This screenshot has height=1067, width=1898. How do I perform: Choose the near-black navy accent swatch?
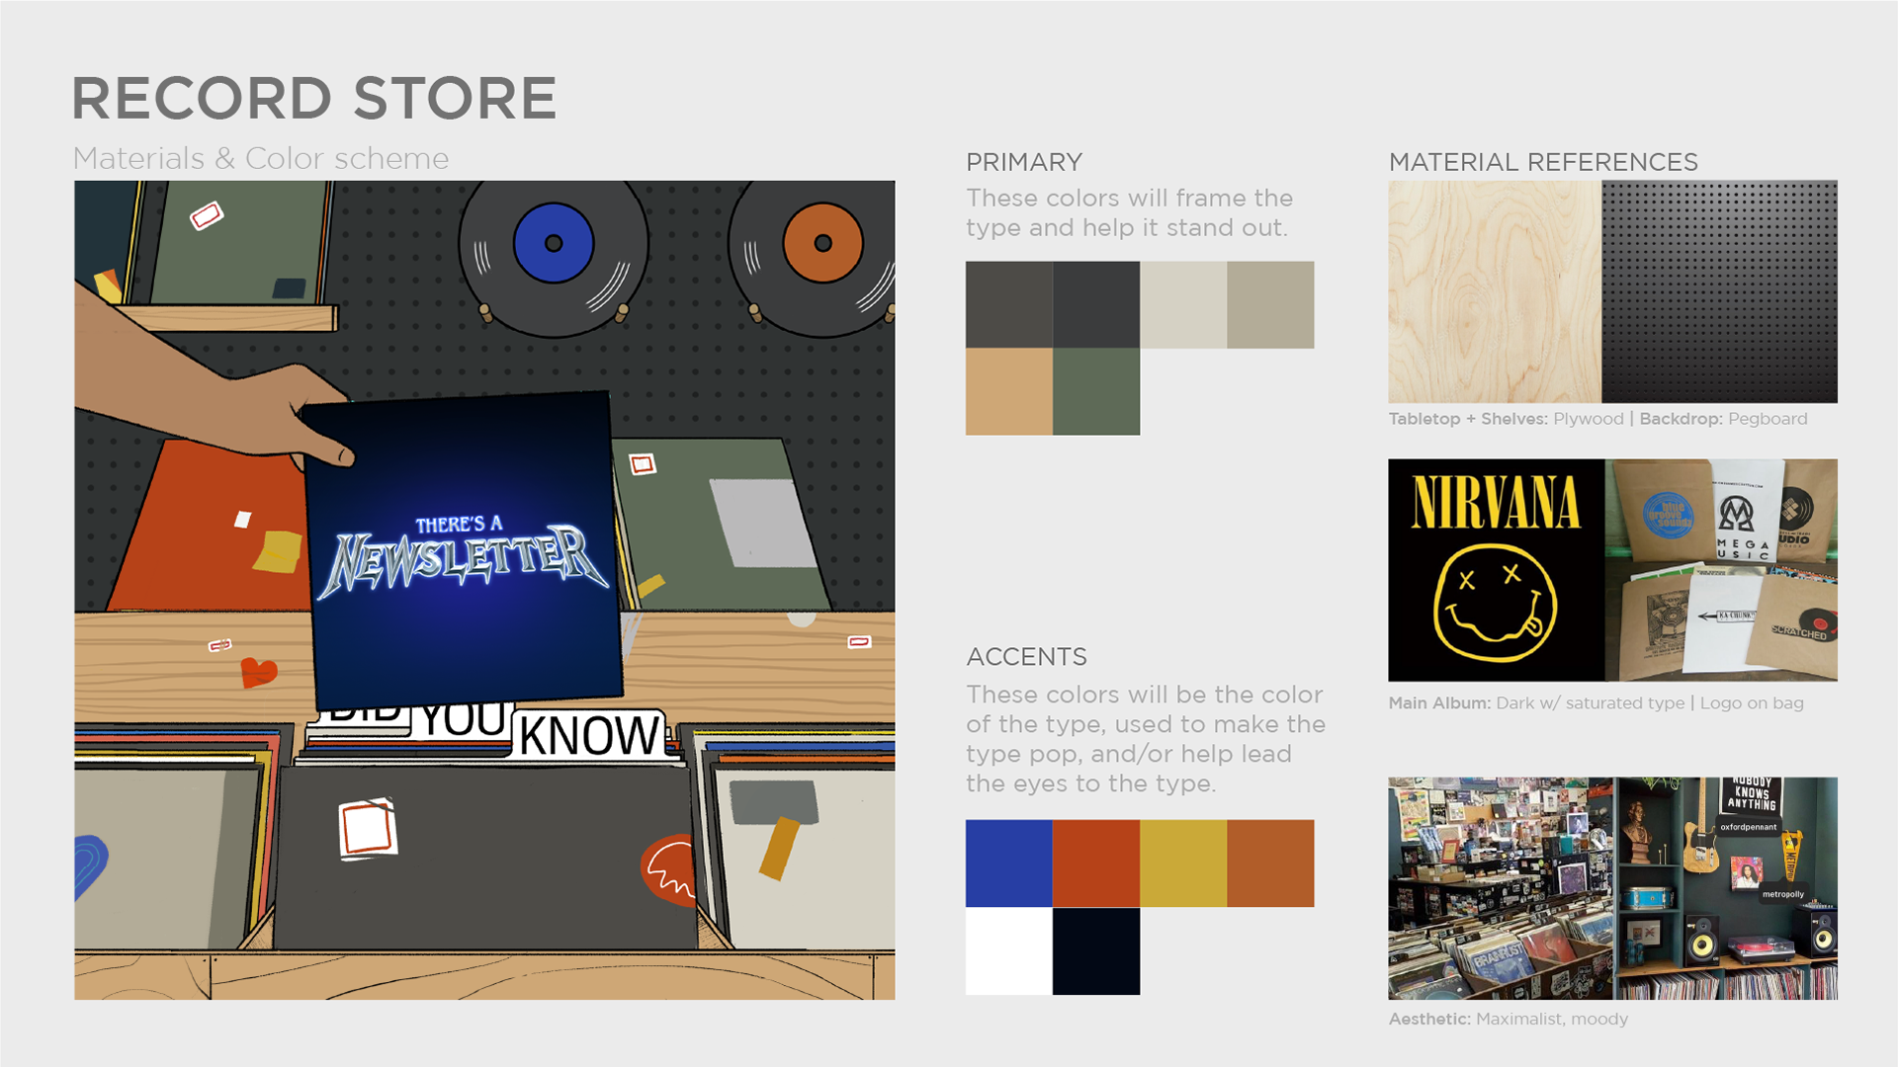(x=1096, y=950)
